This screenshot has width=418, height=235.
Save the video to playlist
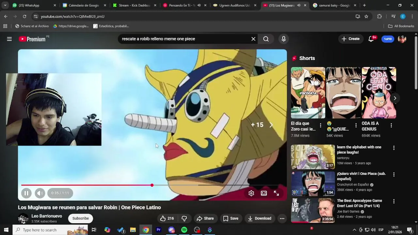[231, 218]
